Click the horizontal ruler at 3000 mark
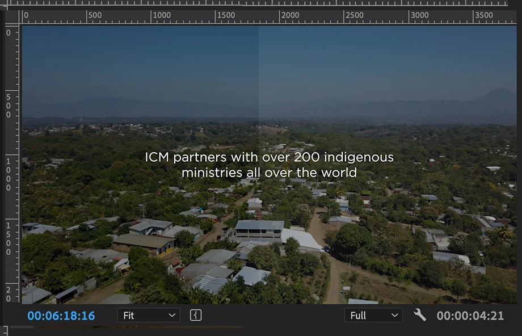This screenshot has height=336, width=522. coord(419,15)
